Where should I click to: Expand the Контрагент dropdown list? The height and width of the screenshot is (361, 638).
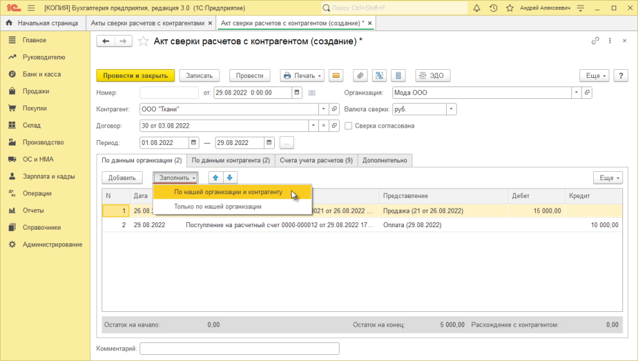[x=323, y=109]
